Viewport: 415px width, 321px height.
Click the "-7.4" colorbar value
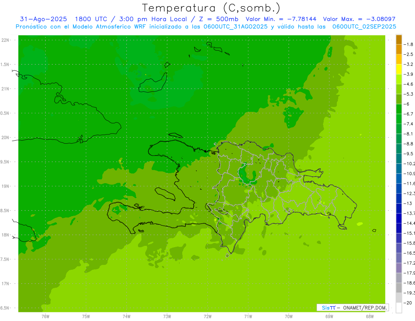point(409,124)
